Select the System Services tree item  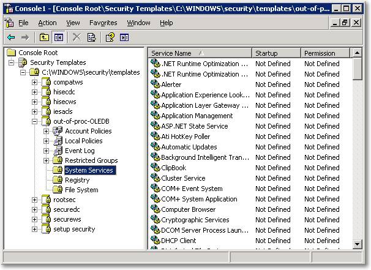pyautogui.click(x=90, y=170)
